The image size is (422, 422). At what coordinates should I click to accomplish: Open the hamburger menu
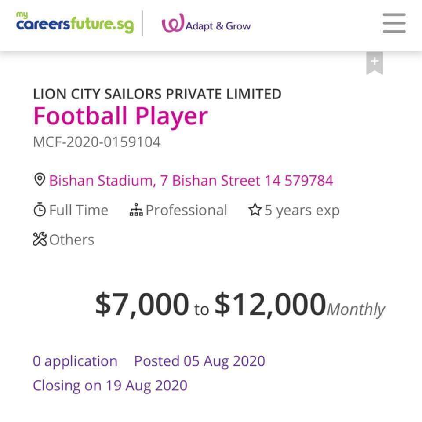tap(394, 23)
